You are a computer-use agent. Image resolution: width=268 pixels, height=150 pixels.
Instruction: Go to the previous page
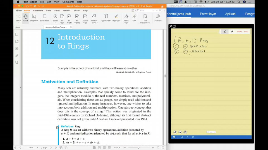tap(20, 147)
